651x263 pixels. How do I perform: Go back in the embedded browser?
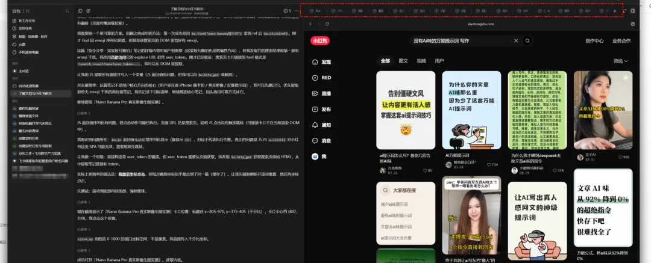tap(310, 24)
